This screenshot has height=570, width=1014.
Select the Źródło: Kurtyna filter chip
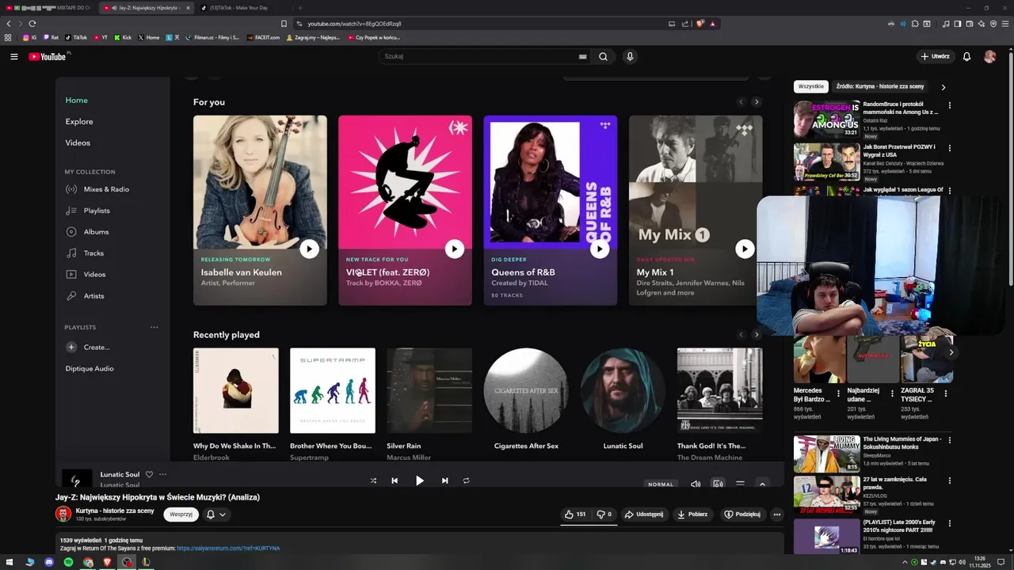[880, 86]
